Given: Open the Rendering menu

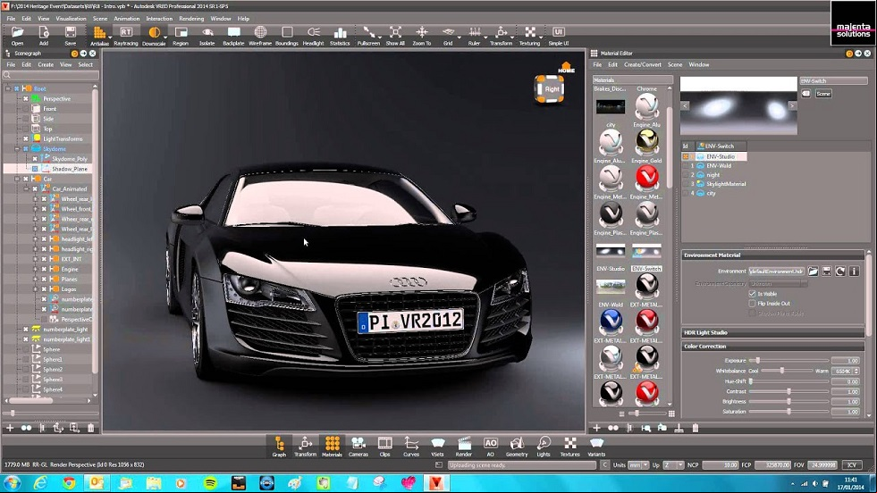Looking at the screenshot, I should pyautogui.click(x=191, y=19).
